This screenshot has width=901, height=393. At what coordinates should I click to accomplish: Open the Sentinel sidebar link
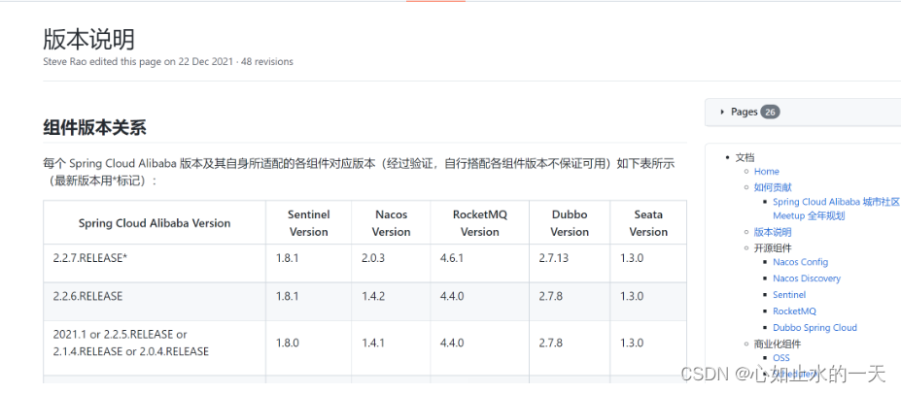tap(789, 294)
